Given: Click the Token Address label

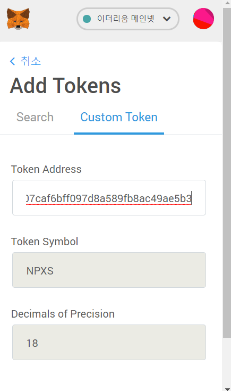Looking at the screenshot, I should tap(46, 169).
